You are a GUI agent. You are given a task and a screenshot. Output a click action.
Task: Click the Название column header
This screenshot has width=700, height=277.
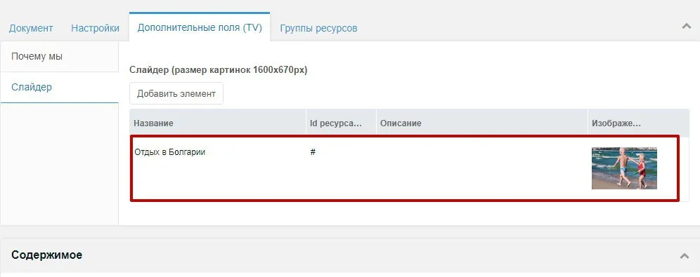coord(218,123)
